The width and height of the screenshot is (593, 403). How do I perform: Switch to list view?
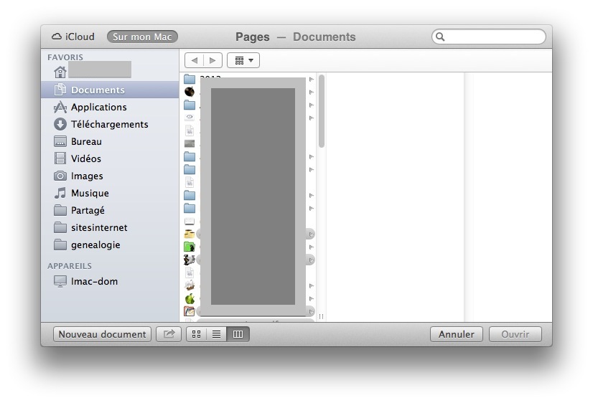216,334
